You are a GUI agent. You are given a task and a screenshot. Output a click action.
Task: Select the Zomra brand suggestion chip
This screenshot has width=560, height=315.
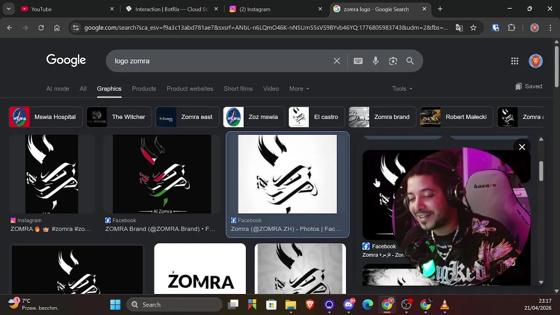coord(382,117)
